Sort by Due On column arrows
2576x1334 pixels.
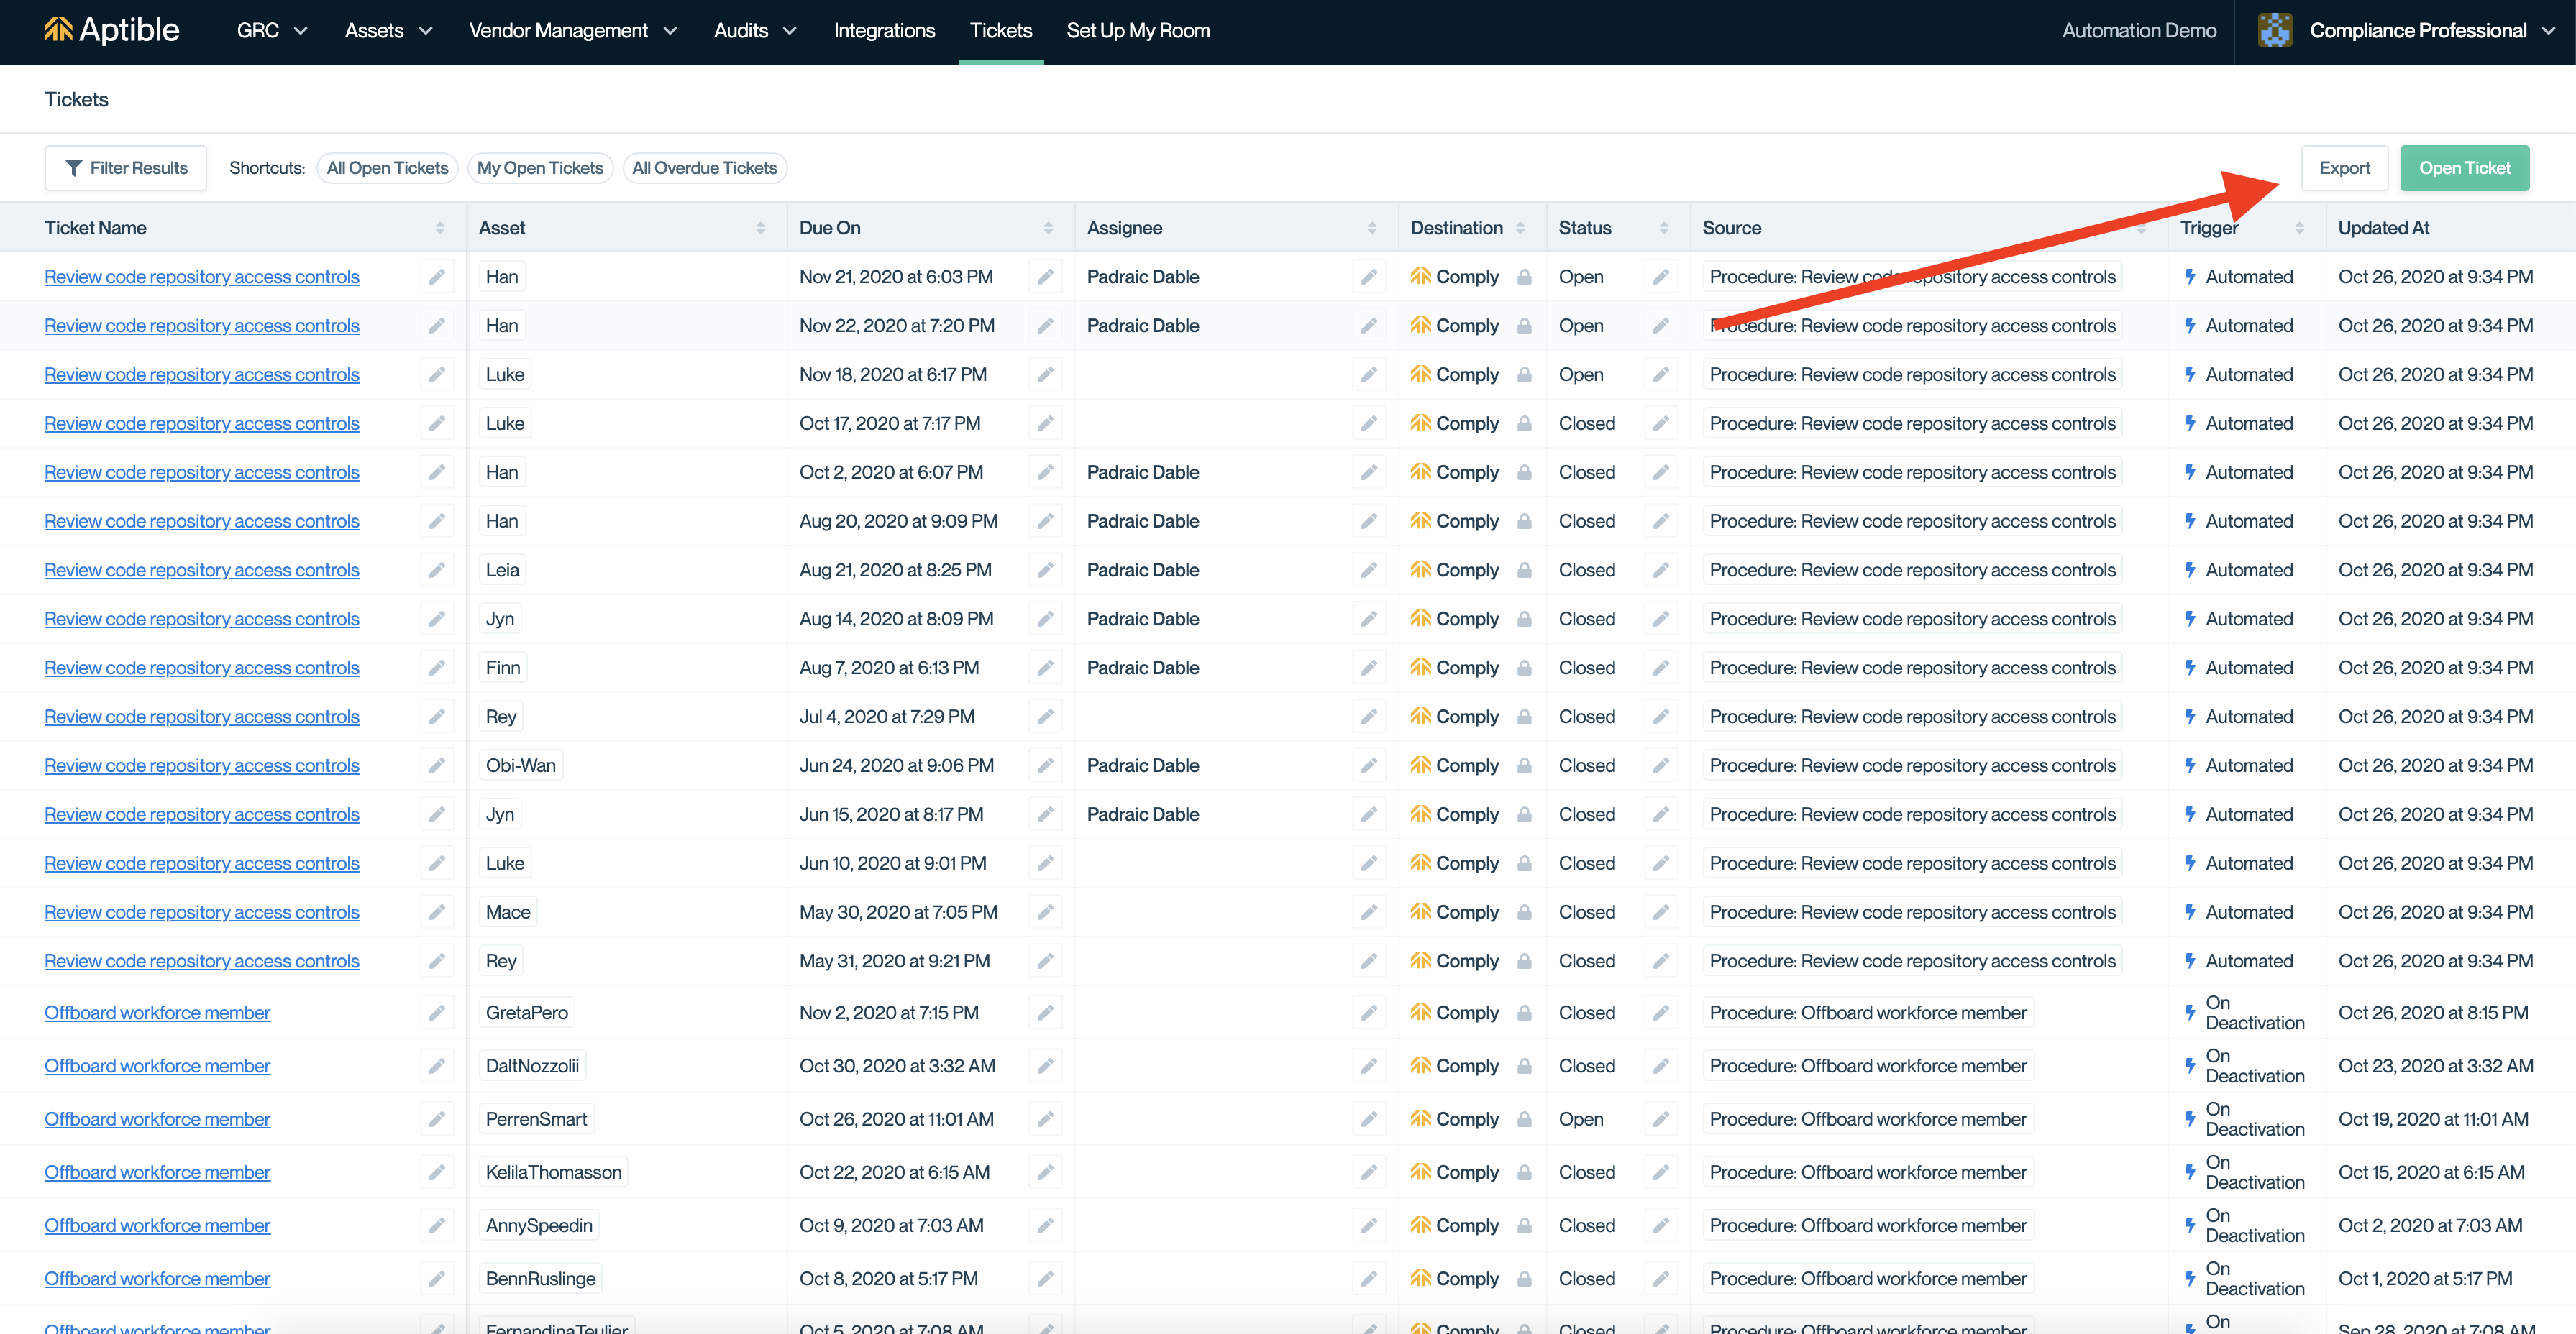tap(1048, 228)
